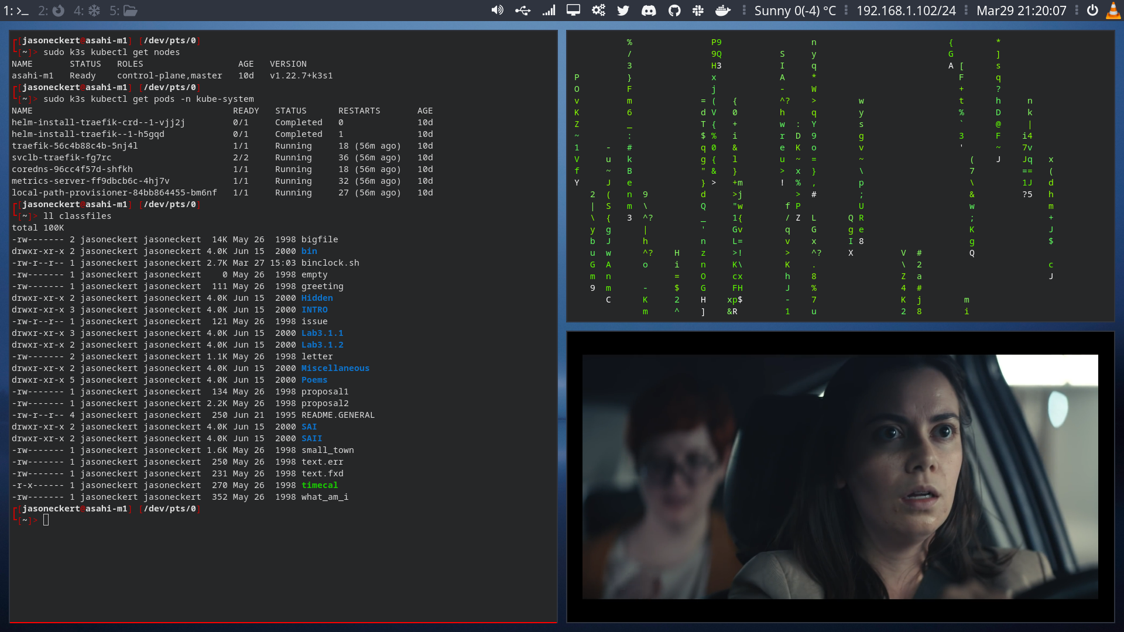1124x632 pixels.
Task: Click the IP address 192.168.1.102/24
Action: tap(906, 11)
